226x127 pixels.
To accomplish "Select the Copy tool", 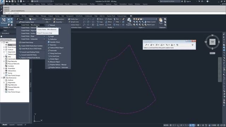I will [100, 22].
